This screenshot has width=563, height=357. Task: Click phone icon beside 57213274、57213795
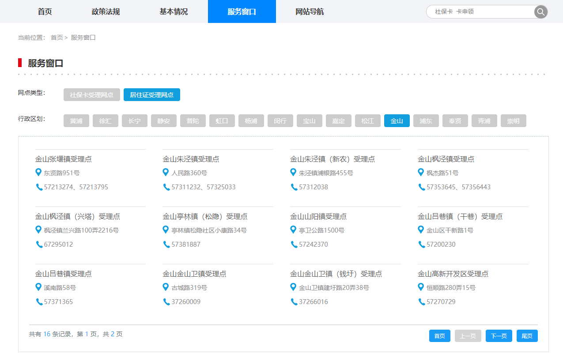coord(39,187)
